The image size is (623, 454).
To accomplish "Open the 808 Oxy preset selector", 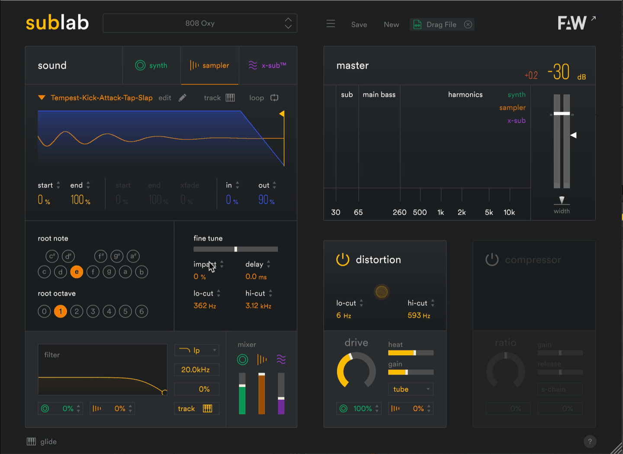I will point(200,23).
